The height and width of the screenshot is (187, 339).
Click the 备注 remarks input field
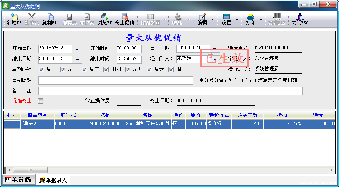[170, 91]
